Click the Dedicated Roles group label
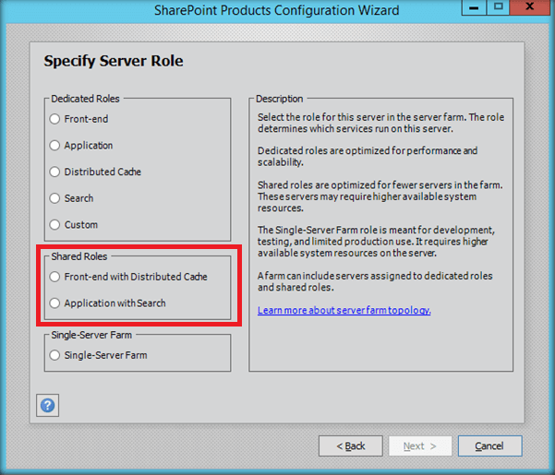Viewport: 555px width, 475px height. click(85, 99)
